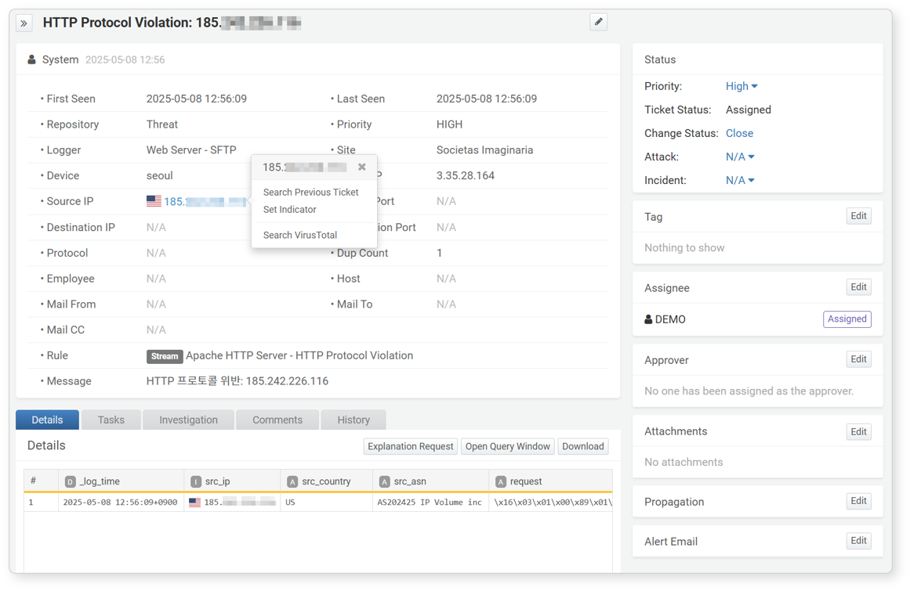Click the src_country column header
The image size is (910, 591).
tap(327, 481)
